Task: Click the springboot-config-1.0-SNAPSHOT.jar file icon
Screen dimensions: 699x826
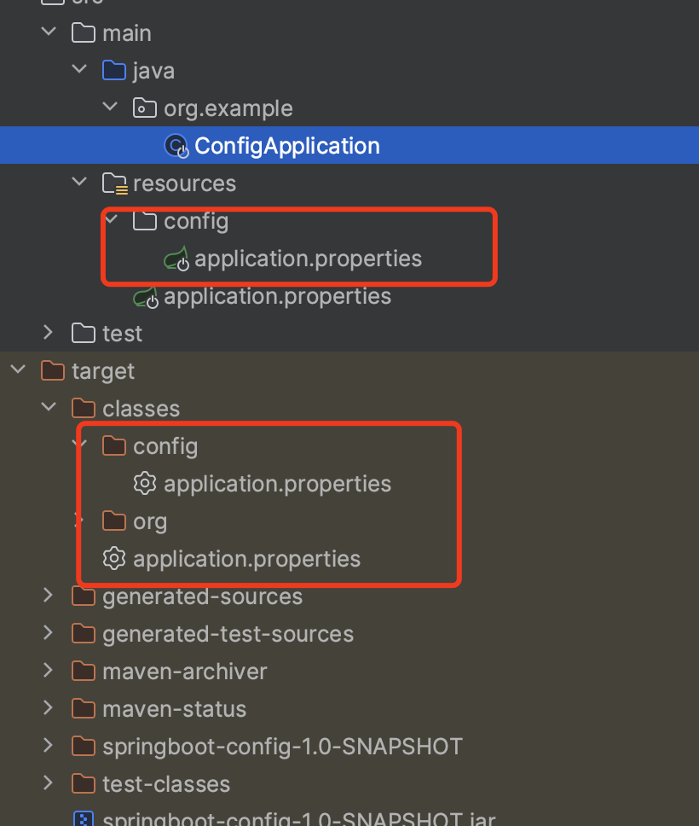Action: [84, 818]
